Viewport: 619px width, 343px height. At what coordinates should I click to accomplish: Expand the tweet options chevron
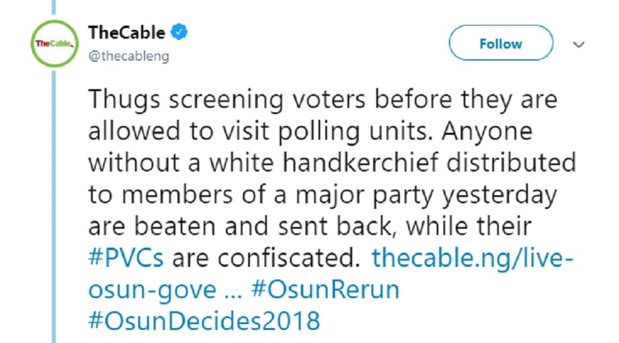click(x=578, y=44)
